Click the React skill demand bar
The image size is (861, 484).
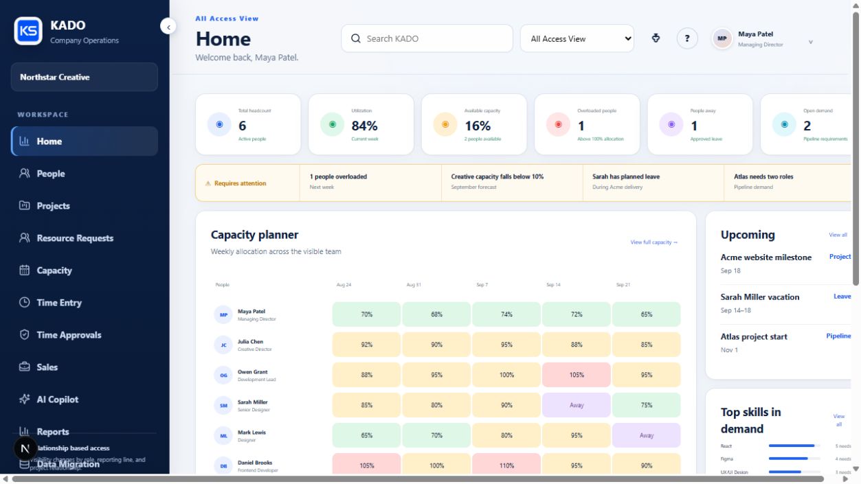(x=795, y=446)
